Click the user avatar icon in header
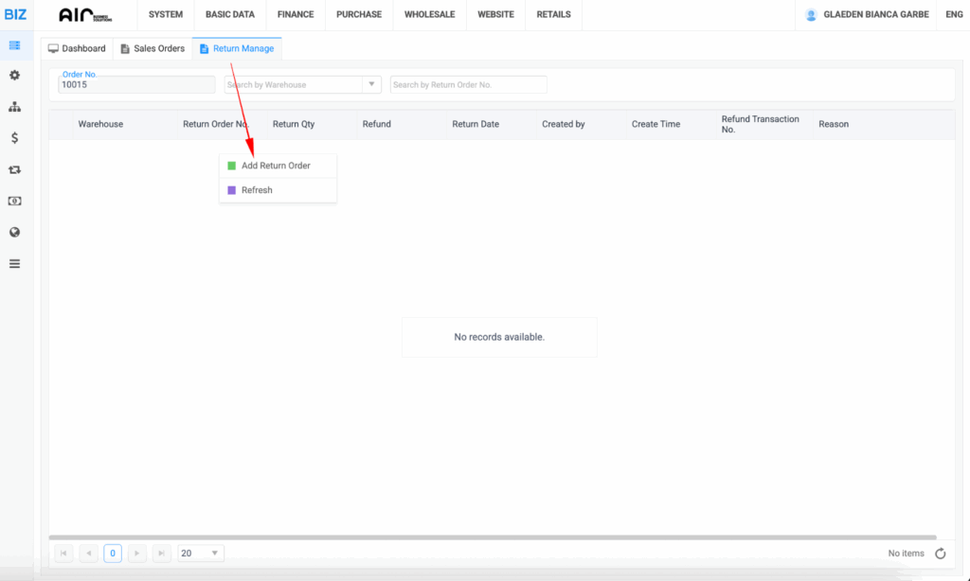 pos(811,15)
